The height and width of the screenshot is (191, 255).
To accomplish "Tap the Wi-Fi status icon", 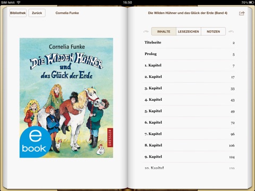I will (x=19, y=2).
